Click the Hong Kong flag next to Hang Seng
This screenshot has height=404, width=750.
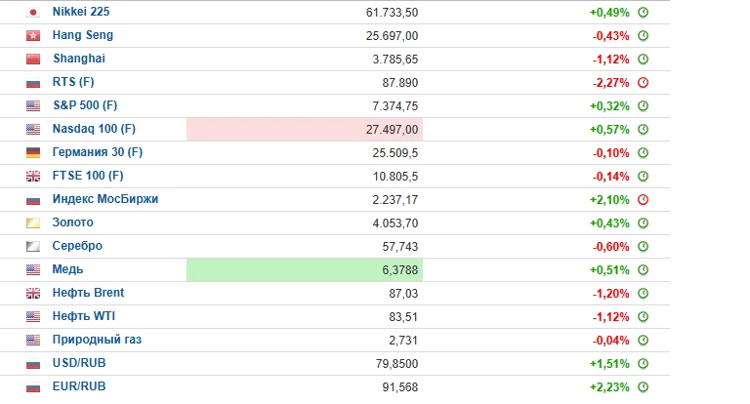[x=33, y=36]
